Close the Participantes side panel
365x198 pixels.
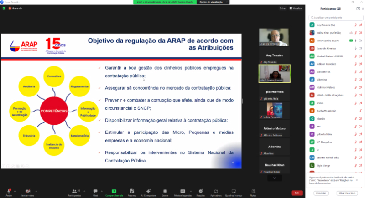363,9
